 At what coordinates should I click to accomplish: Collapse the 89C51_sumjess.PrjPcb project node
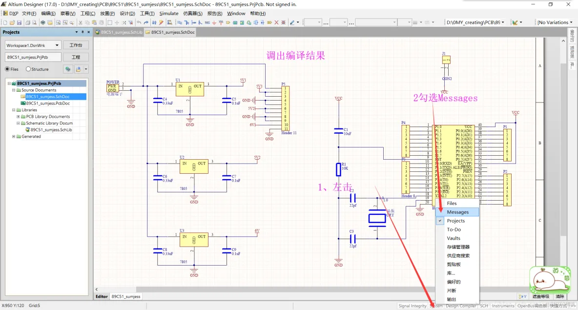point(9,83)
